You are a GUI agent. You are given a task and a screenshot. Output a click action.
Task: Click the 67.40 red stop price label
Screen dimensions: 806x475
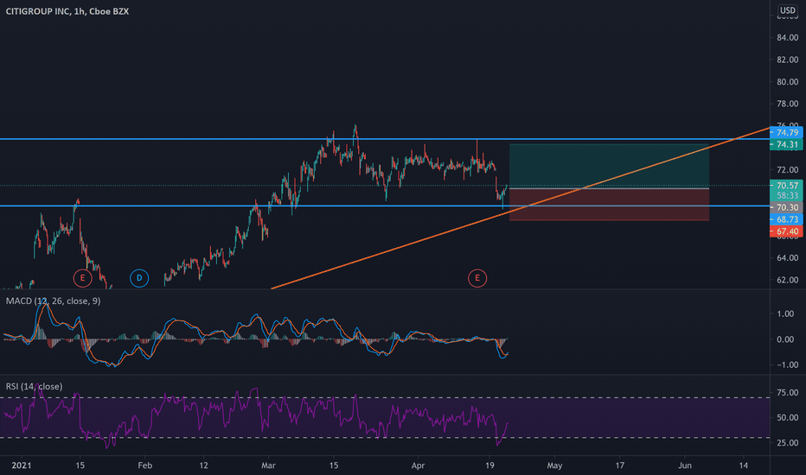786,231
